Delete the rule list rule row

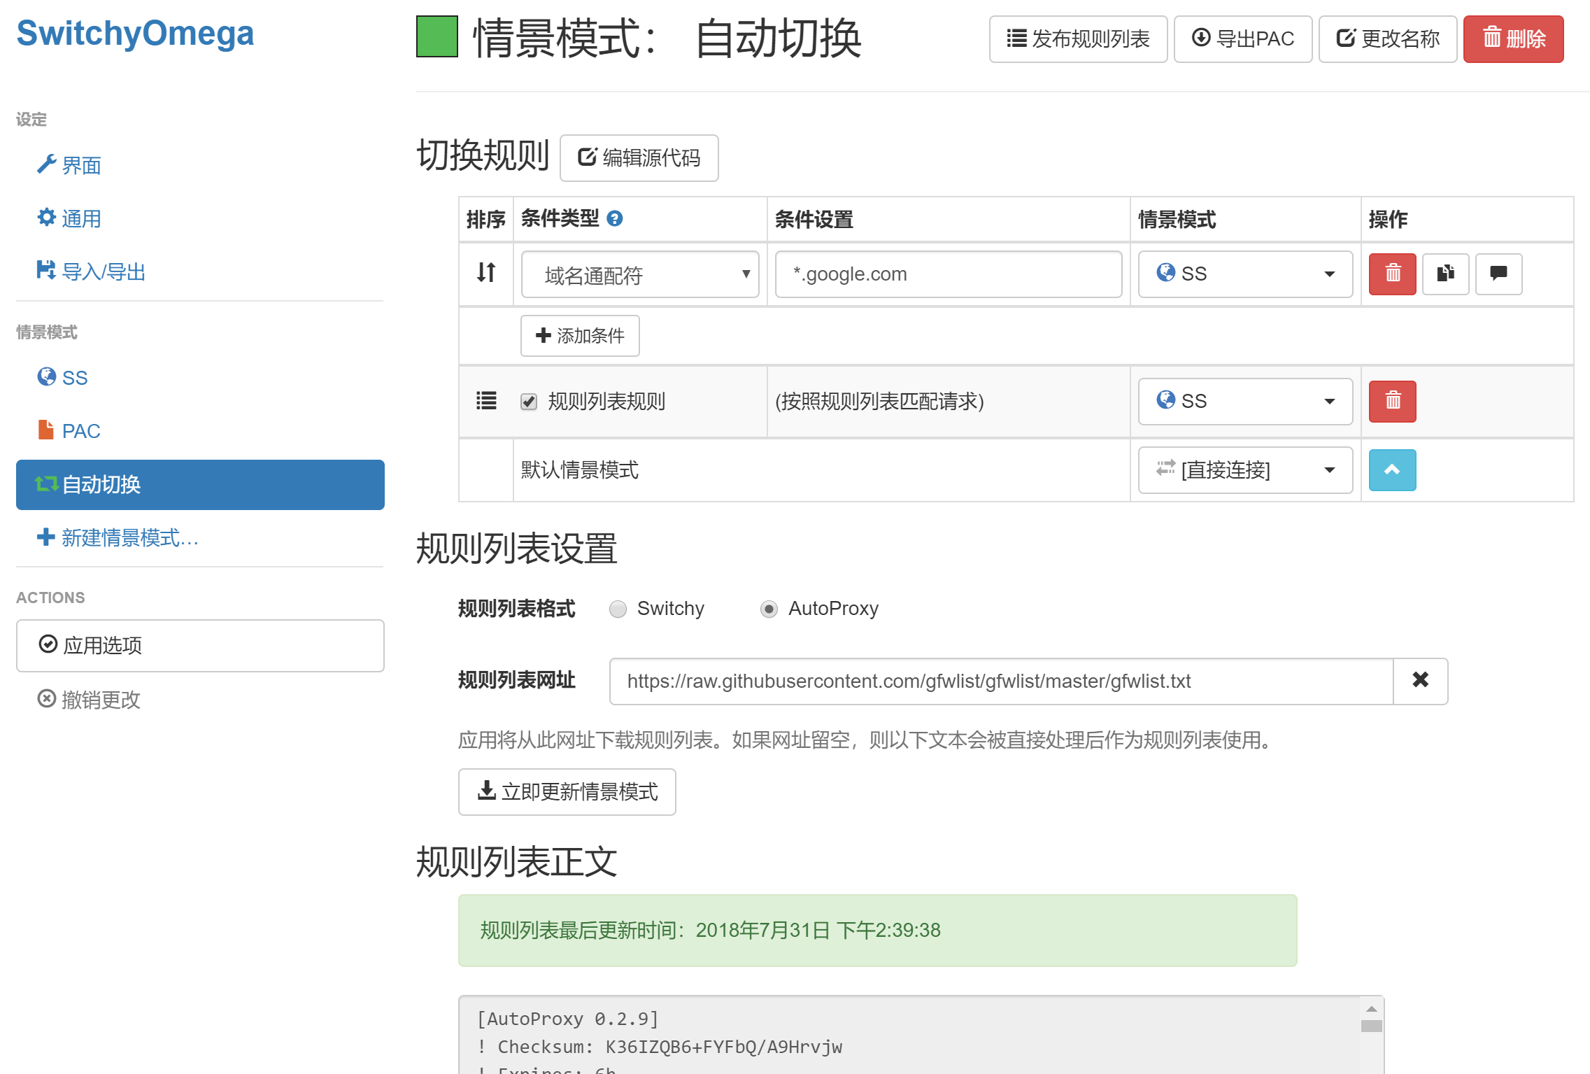click(x=1391, y=401)
